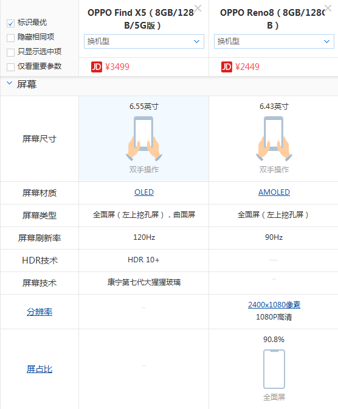Open the ¥2449 price link
Viewport: 338px width, 409px height.
coord(247,67)
